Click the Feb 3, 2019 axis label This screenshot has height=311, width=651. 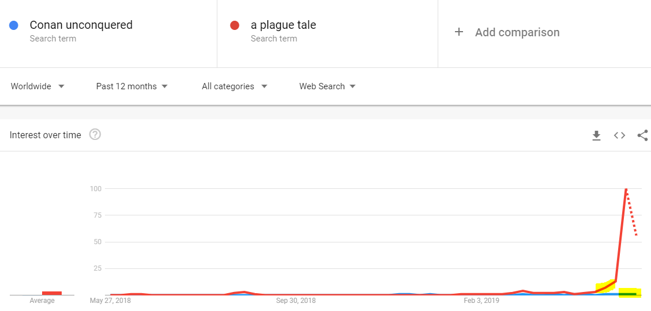481,300
